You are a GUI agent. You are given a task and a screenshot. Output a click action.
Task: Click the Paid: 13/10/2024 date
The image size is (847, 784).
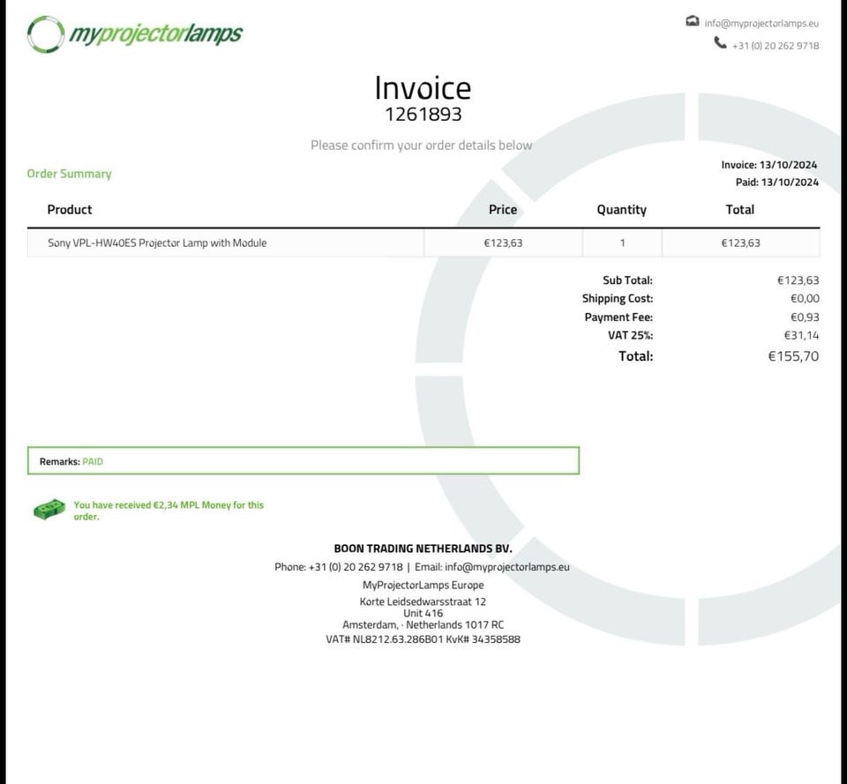[776, 182]
